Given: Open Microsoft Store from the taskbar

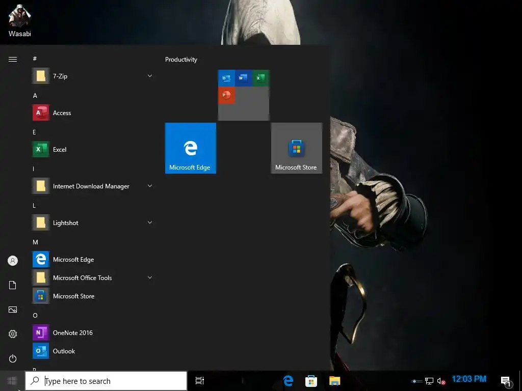Looking at the screenshot, I should click(x=311, y=381).
